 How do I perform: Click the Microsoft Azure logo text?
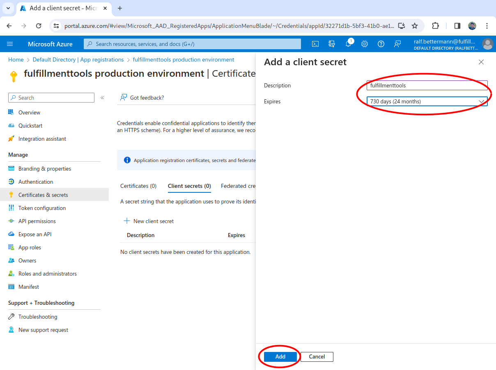pos(50,44)
